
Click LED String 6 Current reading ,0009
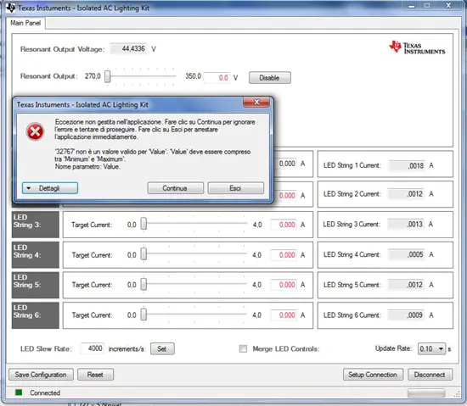(407, 315)
